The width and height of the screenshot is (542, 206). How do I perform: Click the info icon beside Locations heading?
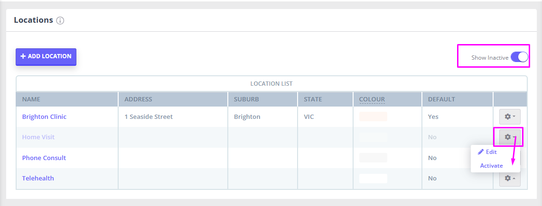tap(60, 21)
